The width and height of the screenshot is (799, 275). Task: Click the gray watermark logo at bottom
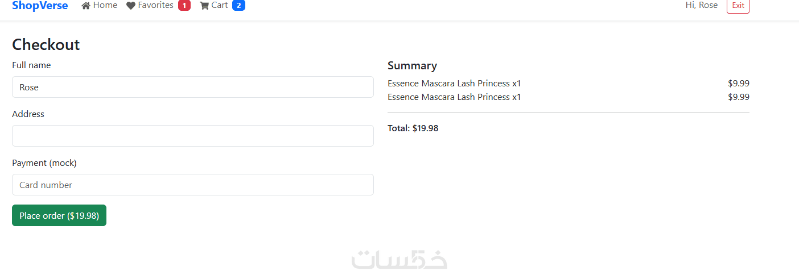click(399, 259)
